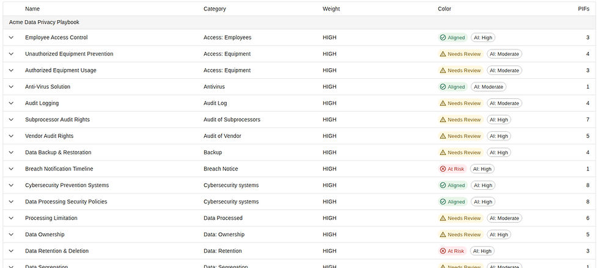
Task: Click Needs Review badge for Unauthorized Equipment Prevention
Action: click(x=461, y=54)
